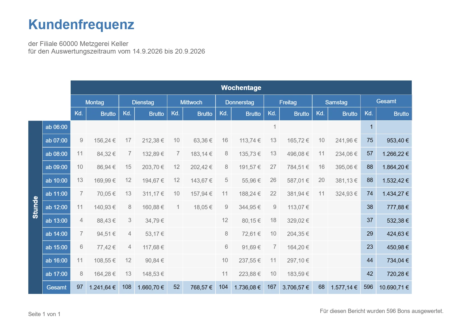This screenshot has width=472, height=334.
Task: Click the vertical Stunde label
Action: (x=35, y=207)
